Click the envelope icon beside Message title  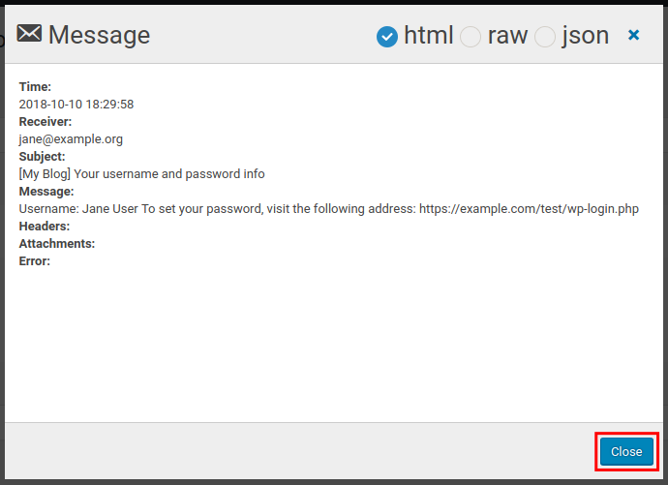pyautogui.click(x=30, y=35)
